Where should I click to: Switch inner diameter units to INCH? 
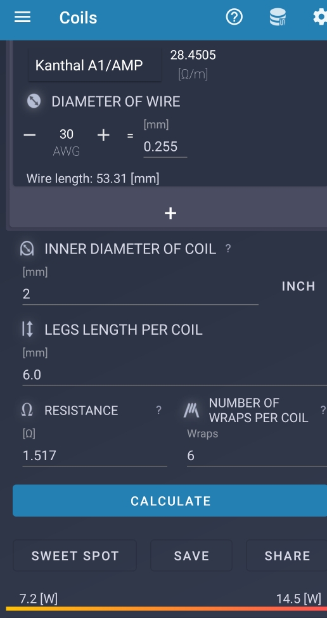click(x=298, y=286)
